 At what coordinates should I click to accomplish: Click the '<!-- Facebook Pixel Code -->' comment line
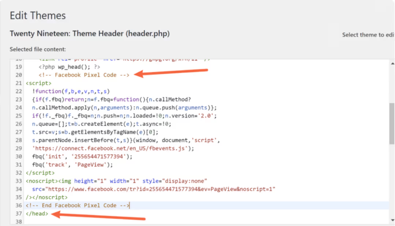tap(84, 75)
